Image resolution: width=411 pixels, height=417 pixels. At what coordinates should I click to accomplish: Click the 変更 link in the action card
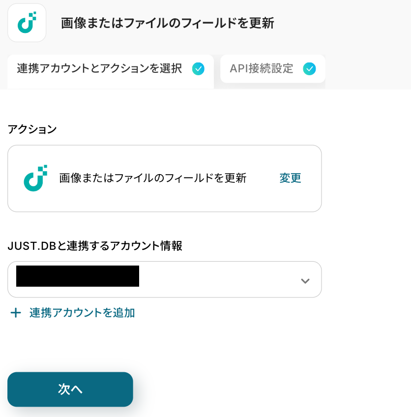290,178
